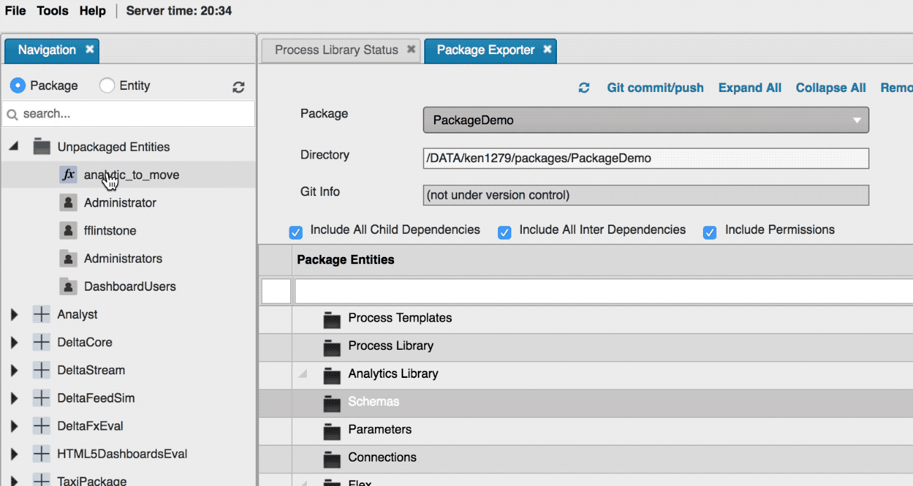Image resolution: width=913 pixels, height=486 pixels.
Task: Open the Tools menu
Action: pyautogui.click(x=53, y=11)
